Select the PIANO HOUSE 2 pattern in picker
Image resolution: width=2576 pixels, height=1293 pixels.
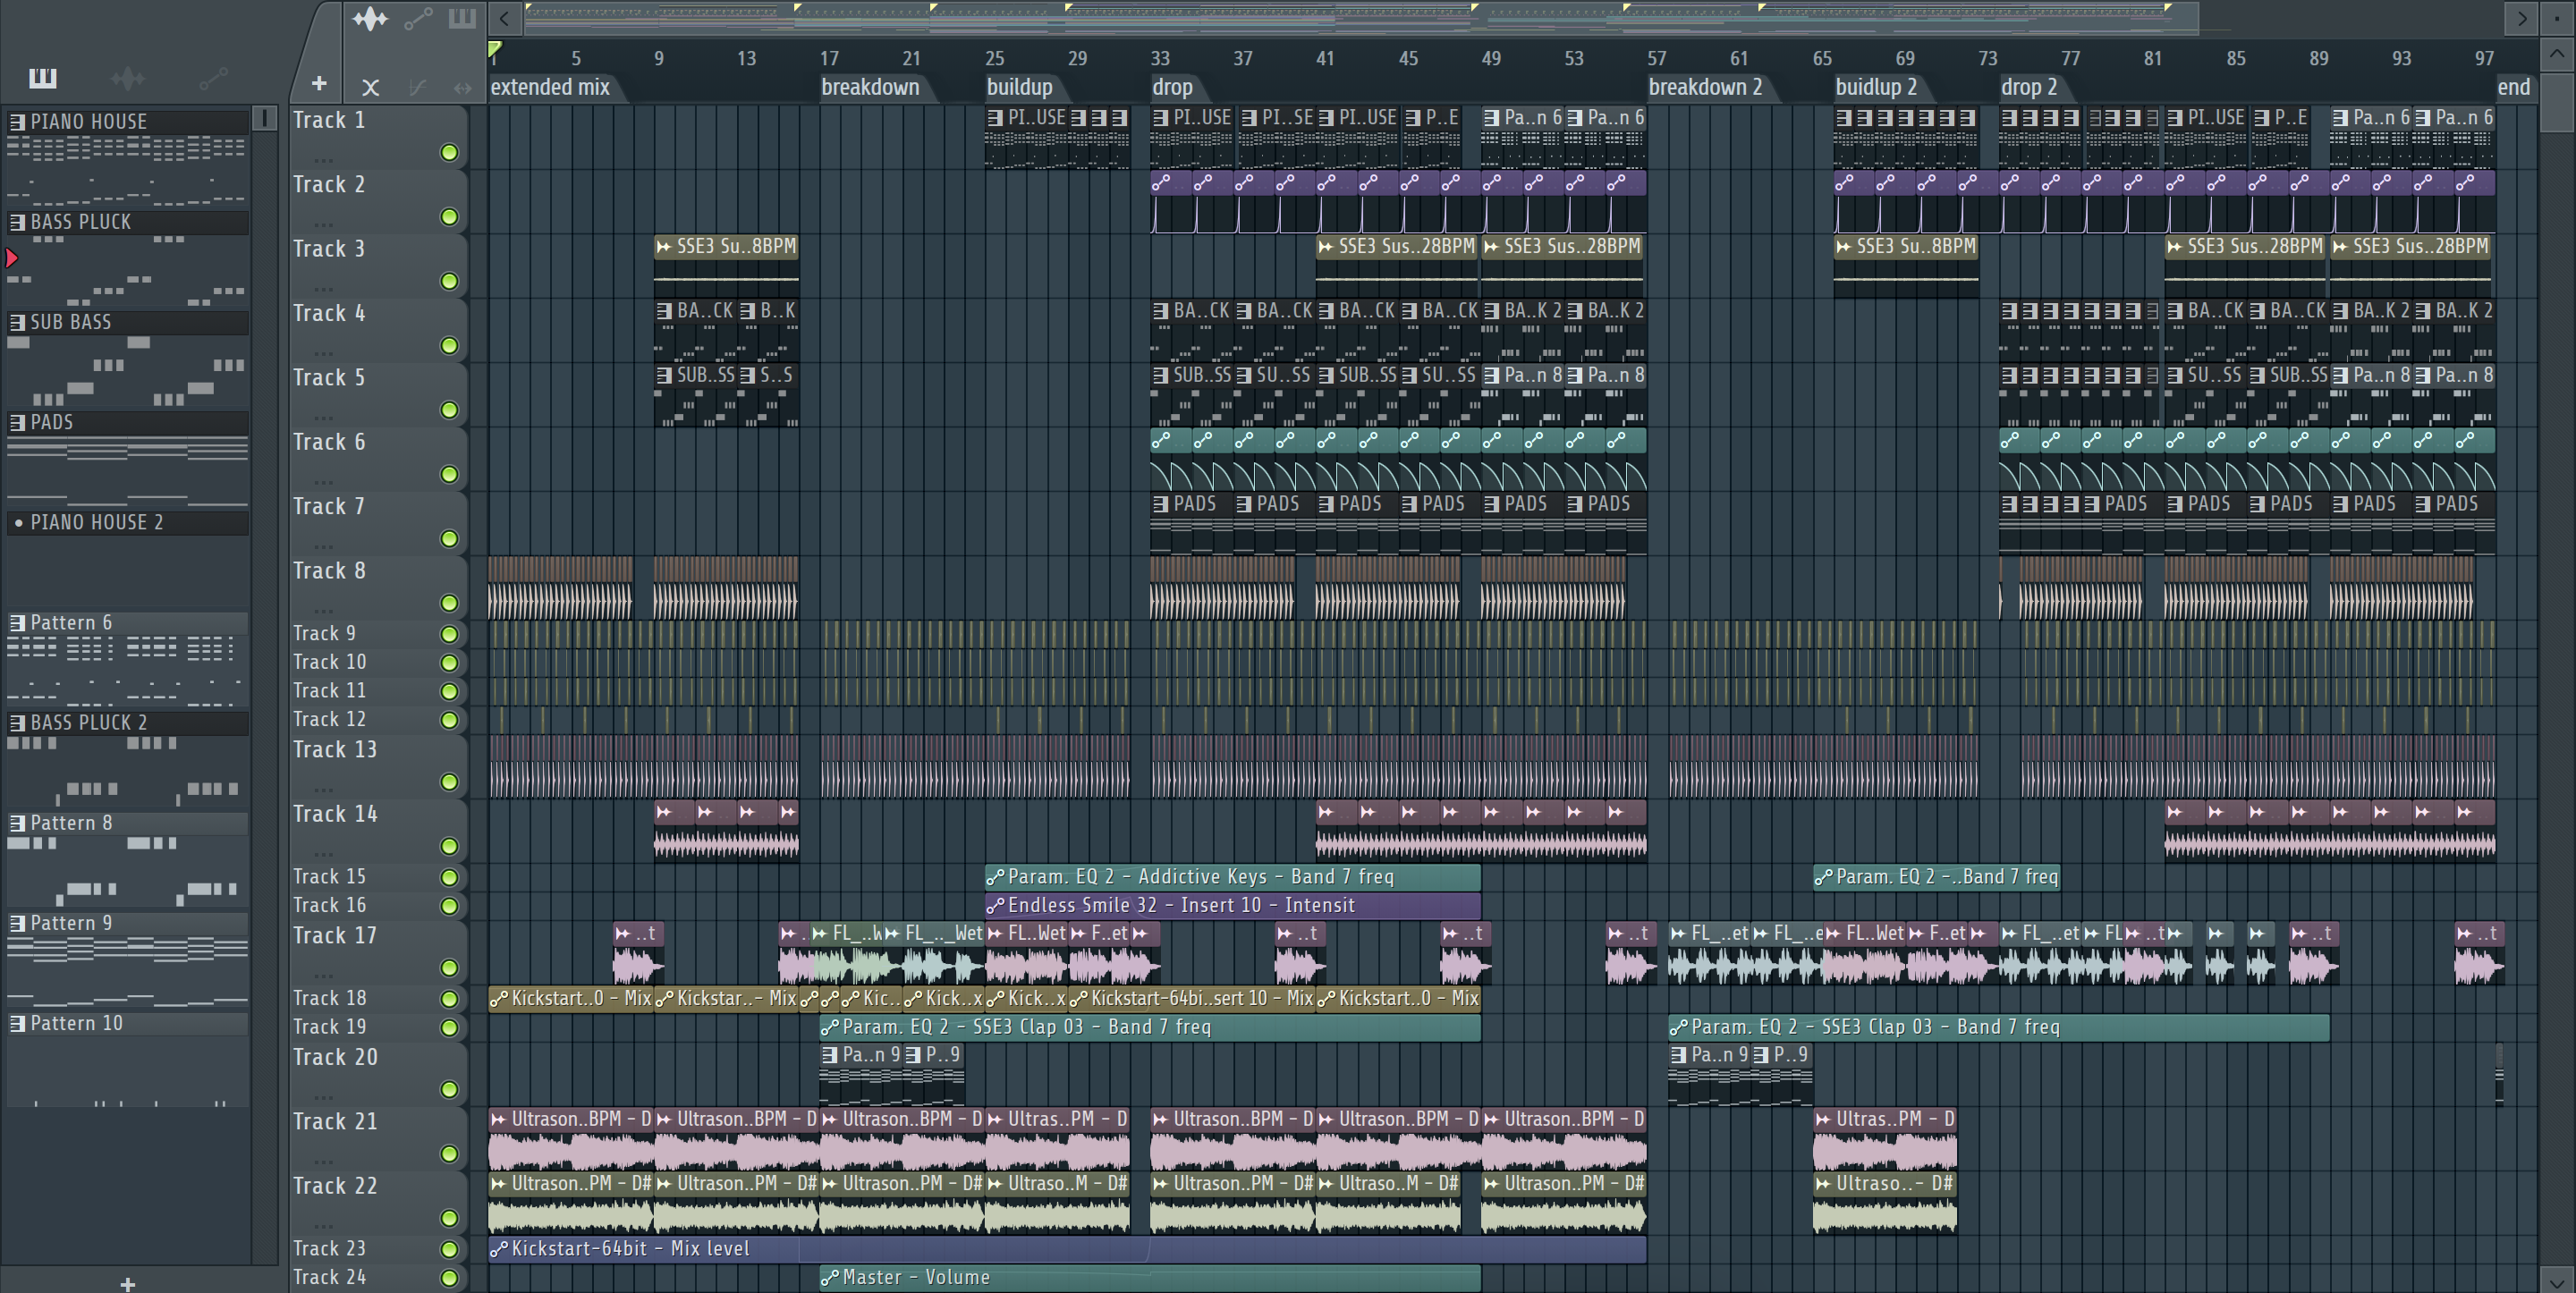[127, 522]
